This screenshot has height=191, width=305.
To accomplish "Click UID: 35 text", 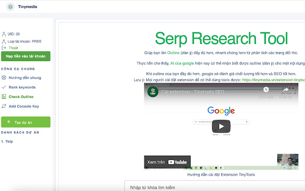I will click(14, 34).
